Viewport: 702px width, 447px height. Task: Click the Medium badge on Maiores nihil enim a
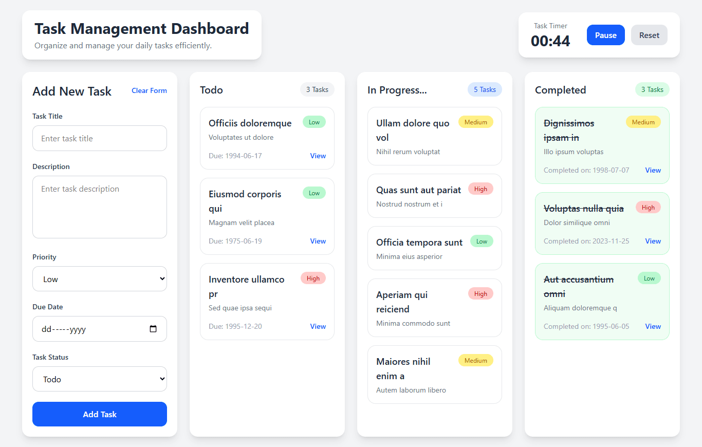pyautogui.click(x=476, y=361)
